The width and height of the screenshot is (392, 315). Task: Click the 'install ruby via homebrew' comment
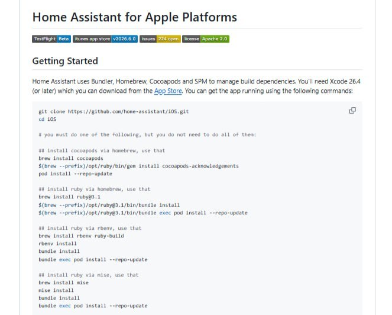click(95, 189)
